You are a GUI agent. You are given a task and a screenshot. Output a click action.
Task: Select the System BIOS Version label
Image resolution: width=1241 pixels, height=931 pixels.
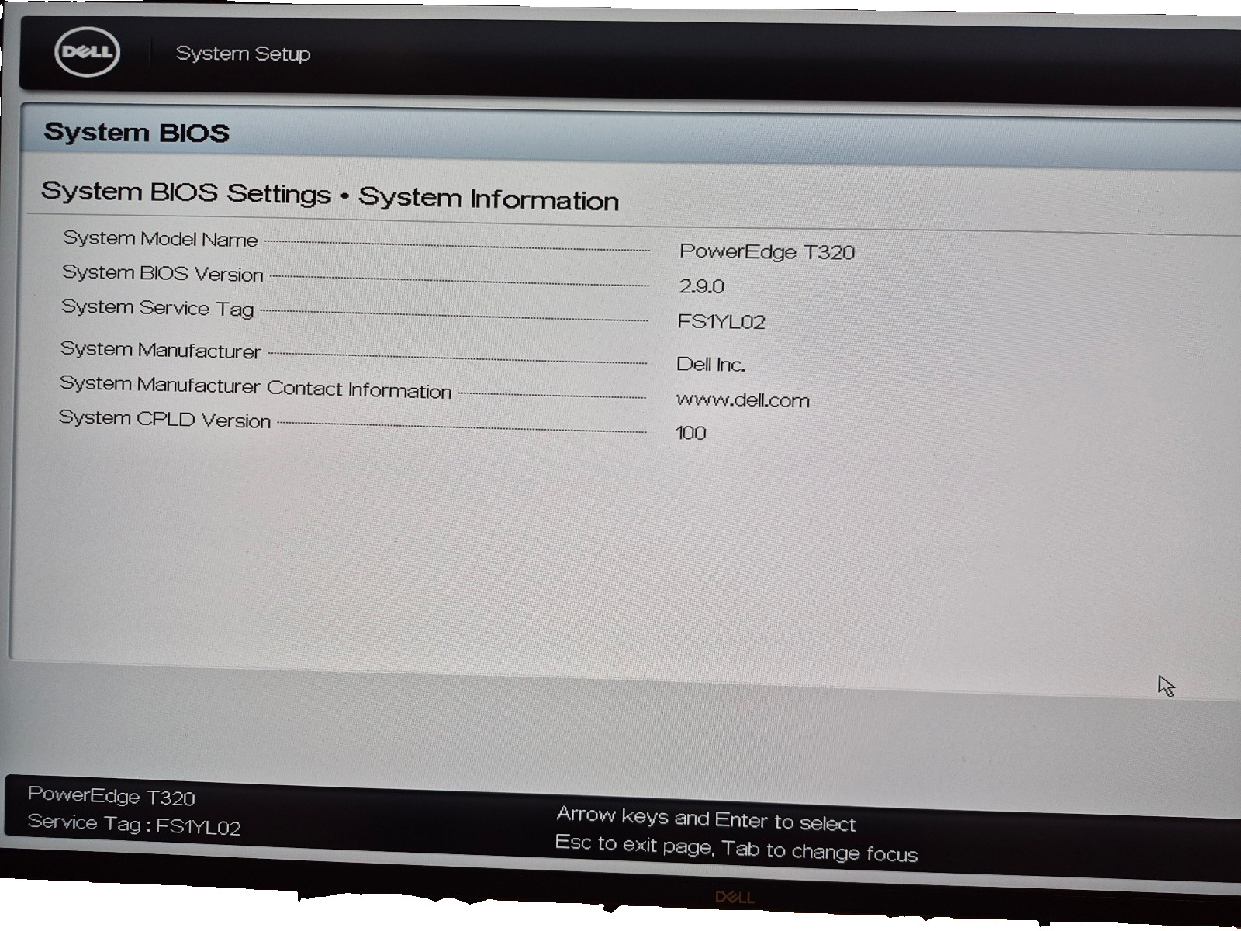[x=163, y=273]
